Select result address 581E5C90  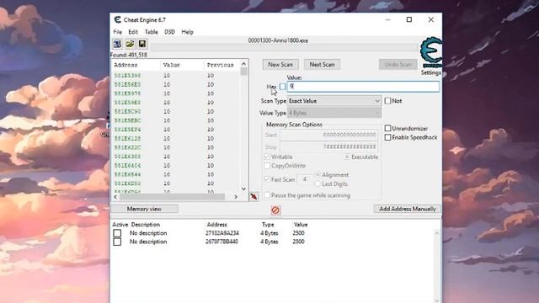pyautogui.click(x=127, y=112)
